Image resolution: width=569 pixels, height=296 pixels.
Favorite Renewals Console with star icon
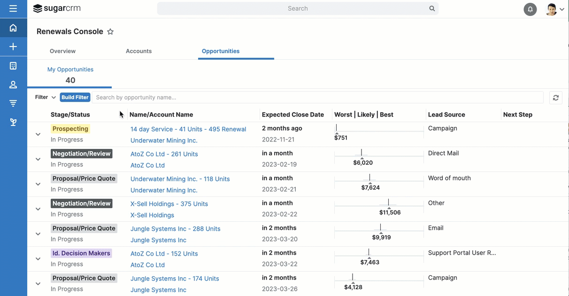[x=110, y=32]
